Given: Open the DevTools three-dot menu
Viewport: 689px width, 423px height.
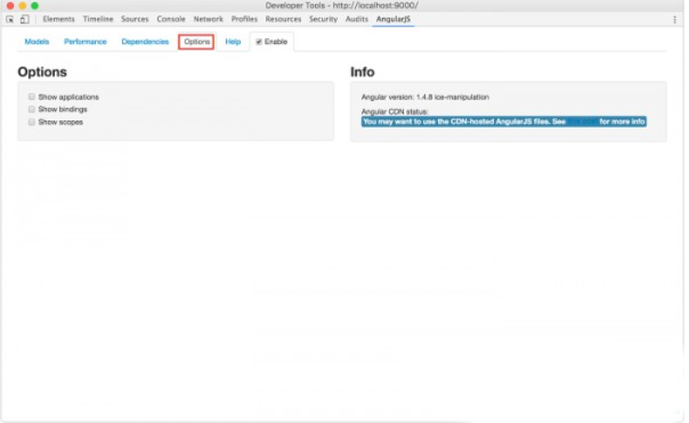Looking at the screenshot, I should coord(674,19).
